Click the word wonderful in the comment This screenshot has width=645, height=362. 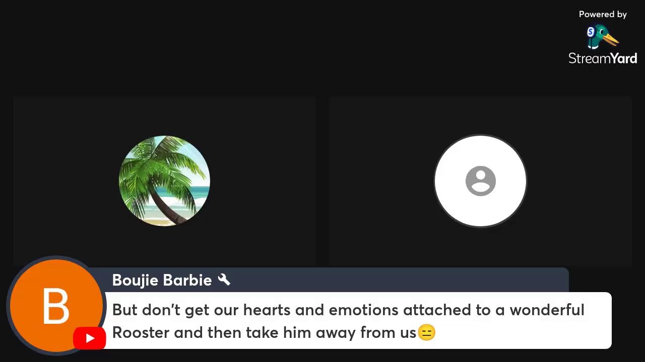pyautogui.click(x=547, y=310)
